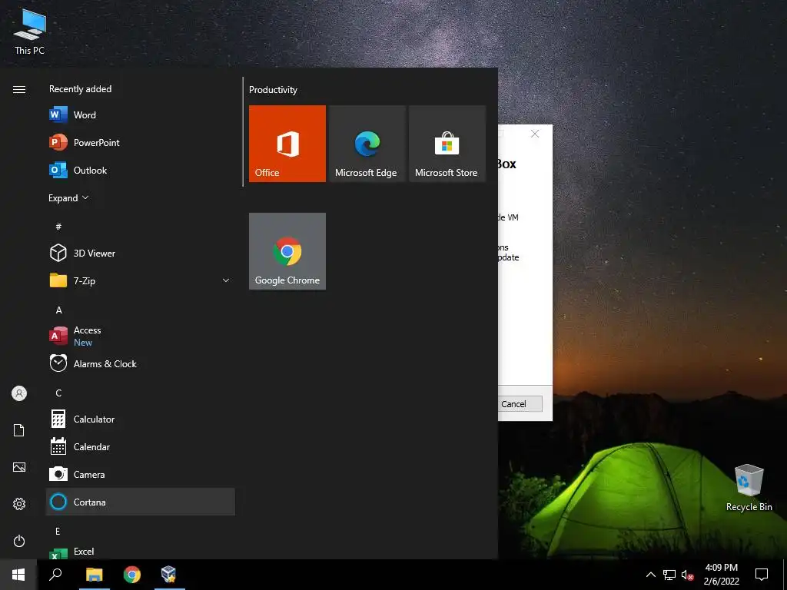Open the This PC desktop icon
787x590 pixels.
pyautogui.click(x=30, y=31)
